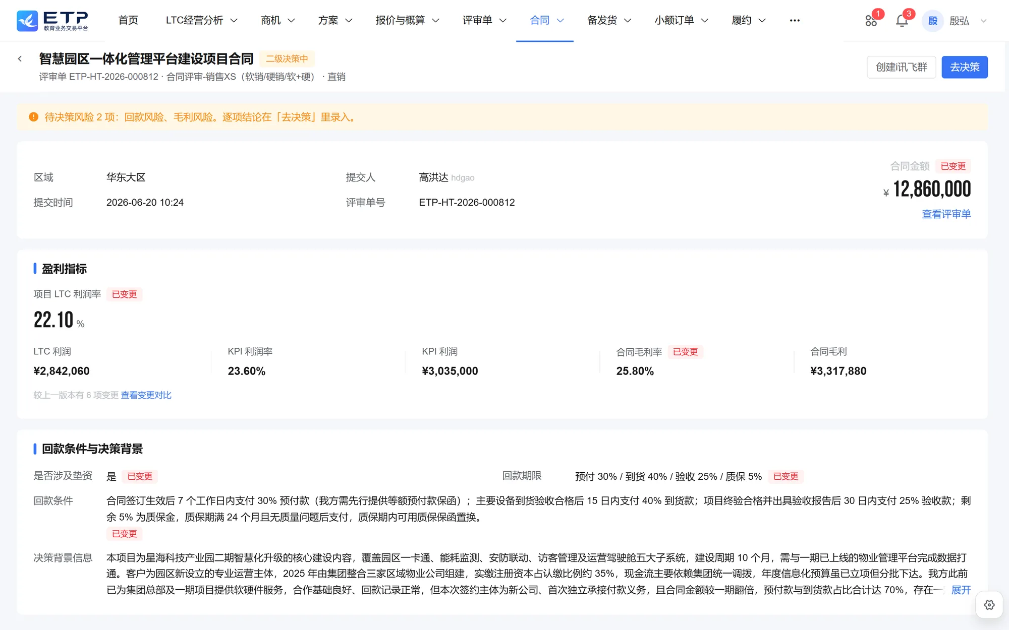The height and width of the screenshot is (630, 1009).
Task: Click the orange warning icon in the alert banner
Action: [x=34, y=117]
